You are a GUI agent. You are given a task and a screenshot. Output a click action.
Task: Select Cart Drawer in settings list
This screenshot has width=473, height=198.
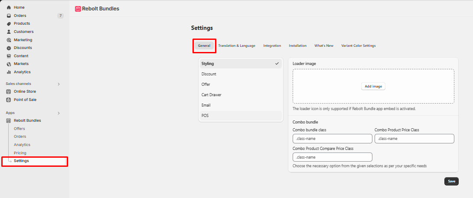point(241,95)
